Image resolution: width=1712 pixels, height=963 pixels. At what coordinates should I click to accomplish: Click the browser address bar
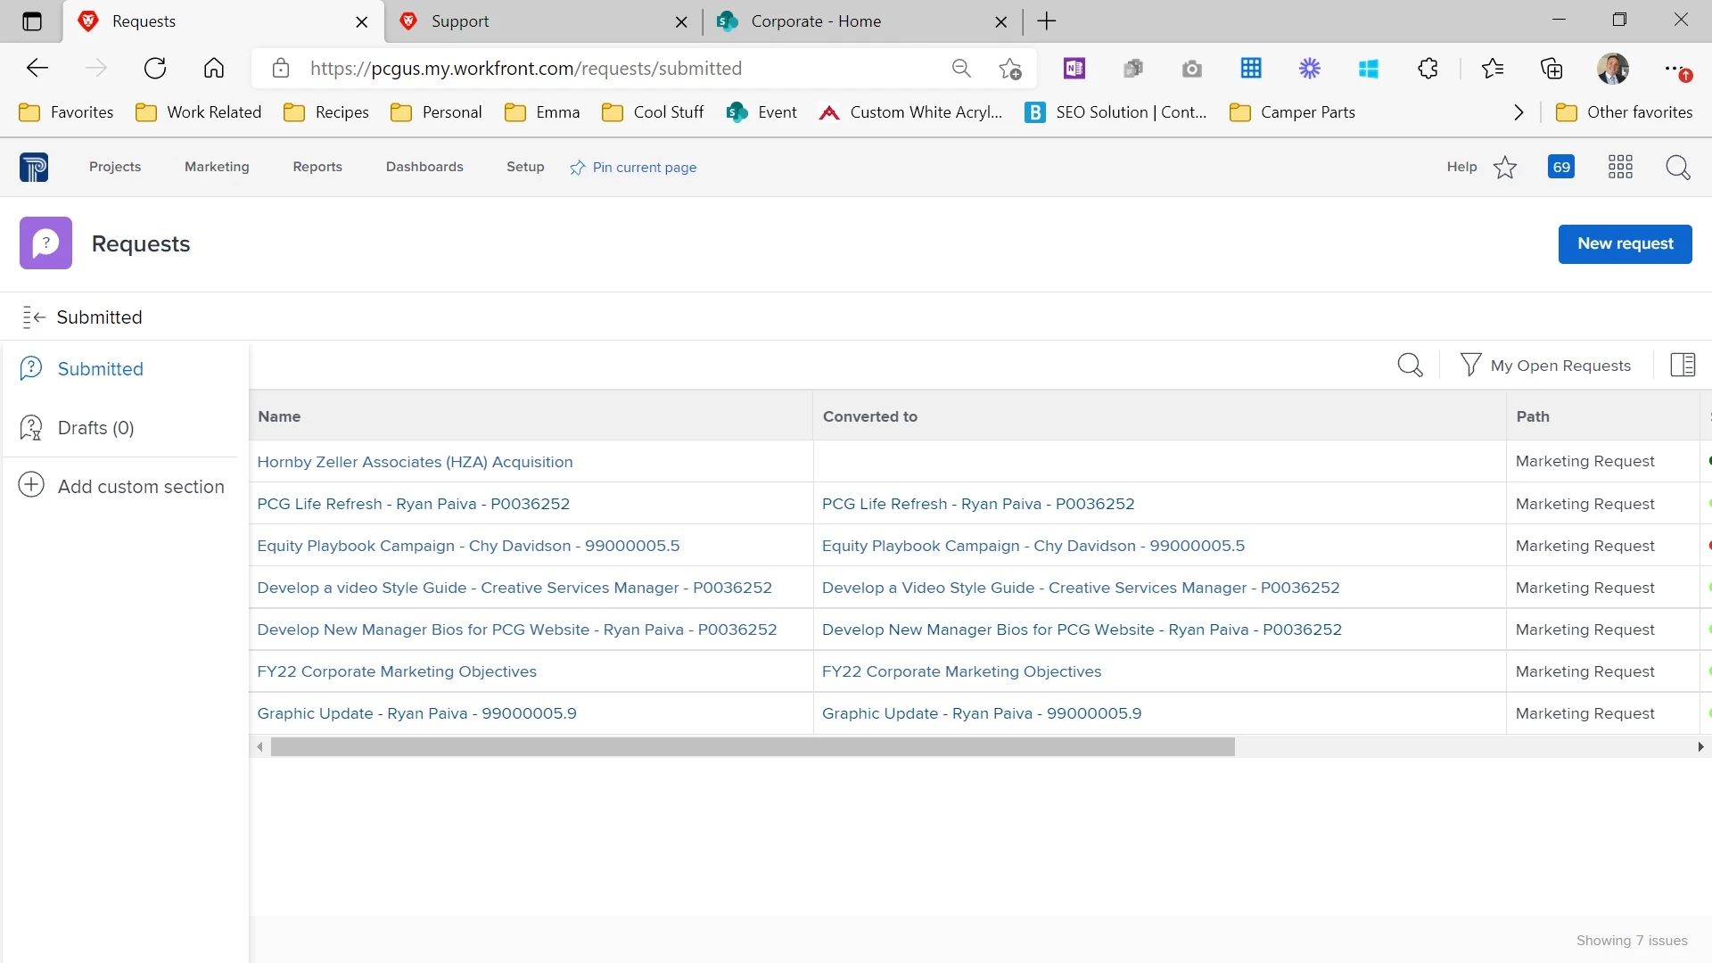tap(615, 69)
